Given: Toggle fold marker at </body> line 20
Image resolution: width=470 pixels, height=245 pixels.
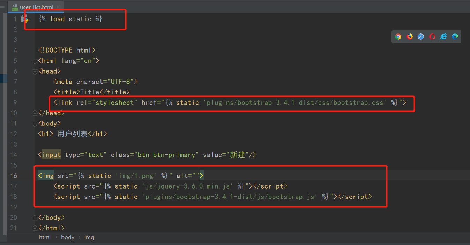Looking at the screenshot, I should click(x=35, y=217).
